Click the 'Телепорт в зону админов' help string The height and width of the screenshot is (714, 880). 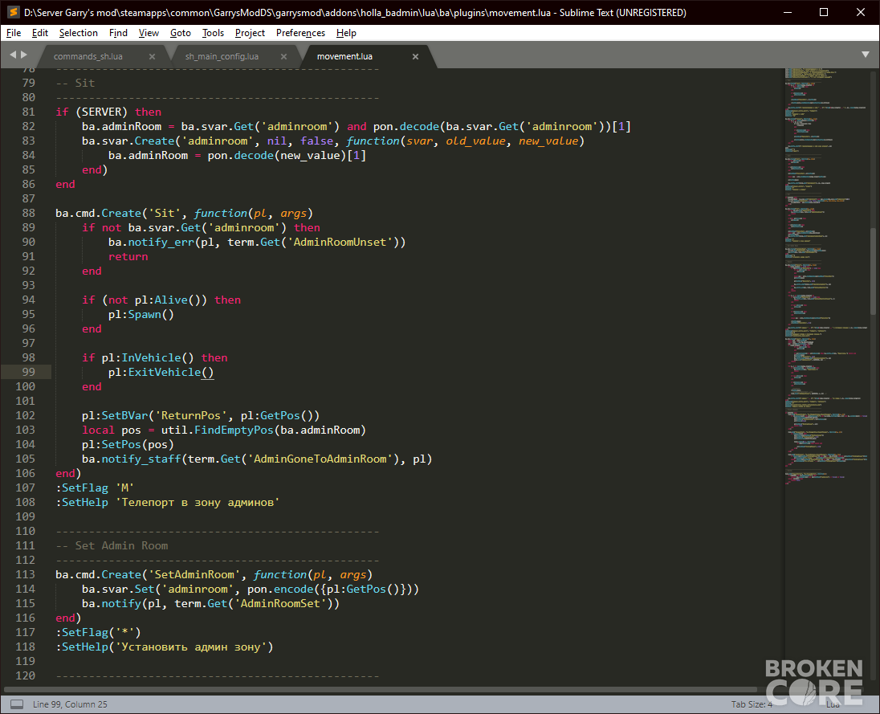tap(198, 502)
